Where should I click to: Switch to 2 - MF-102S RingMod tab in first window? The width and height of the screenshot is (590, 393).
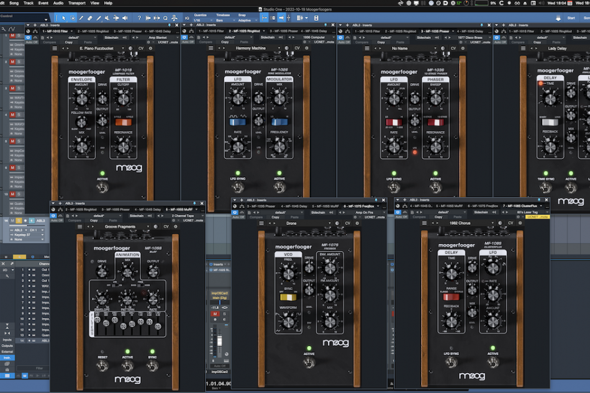pyautogui.click(x=93, y=31)
